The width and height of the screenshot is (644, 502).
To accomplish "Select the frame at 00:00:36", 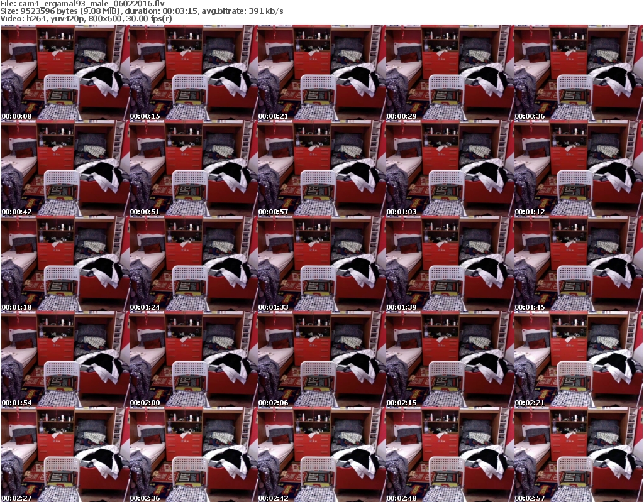I will pos(579,73).
